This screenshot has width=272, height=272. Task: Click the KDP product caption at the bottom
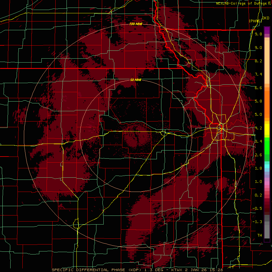tap(137, 270)
